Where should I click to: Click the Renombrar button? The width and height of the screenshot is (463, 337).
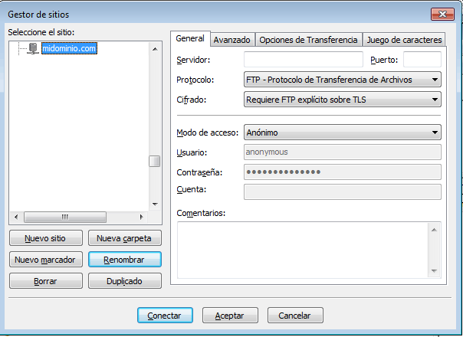125,260
